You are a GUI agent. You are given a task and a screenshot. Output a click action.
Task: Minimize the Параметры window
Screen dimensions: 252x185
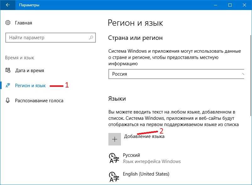pyautogui.click(x=216, y=5)
